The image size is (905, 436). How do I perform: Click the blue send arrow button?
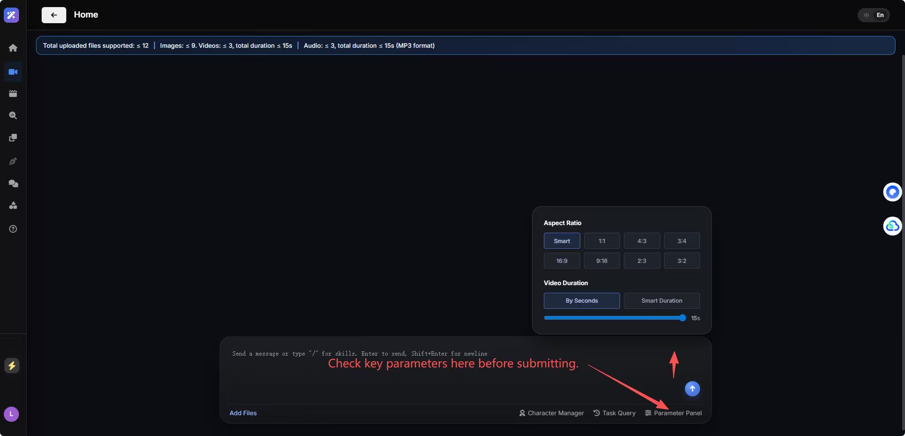click(692, 389)
